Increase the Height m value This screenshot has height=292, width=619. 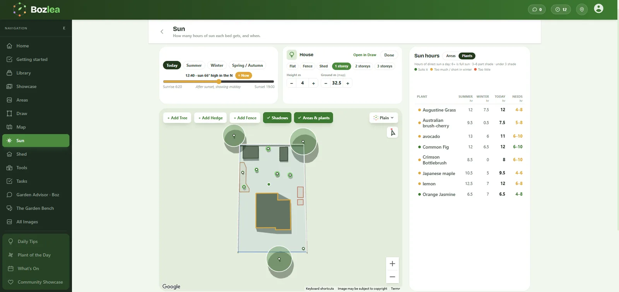(313, 83)
